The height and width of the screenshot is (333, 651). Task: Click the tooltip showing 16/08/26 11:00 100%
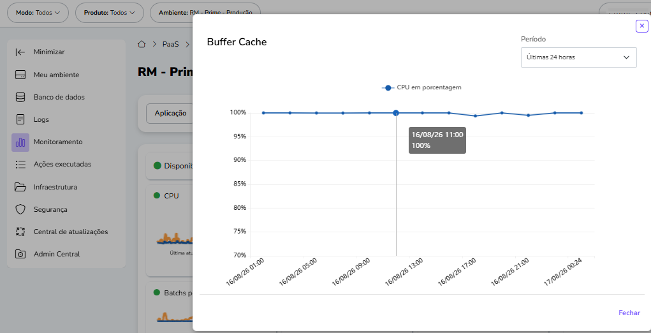(437, 140)
